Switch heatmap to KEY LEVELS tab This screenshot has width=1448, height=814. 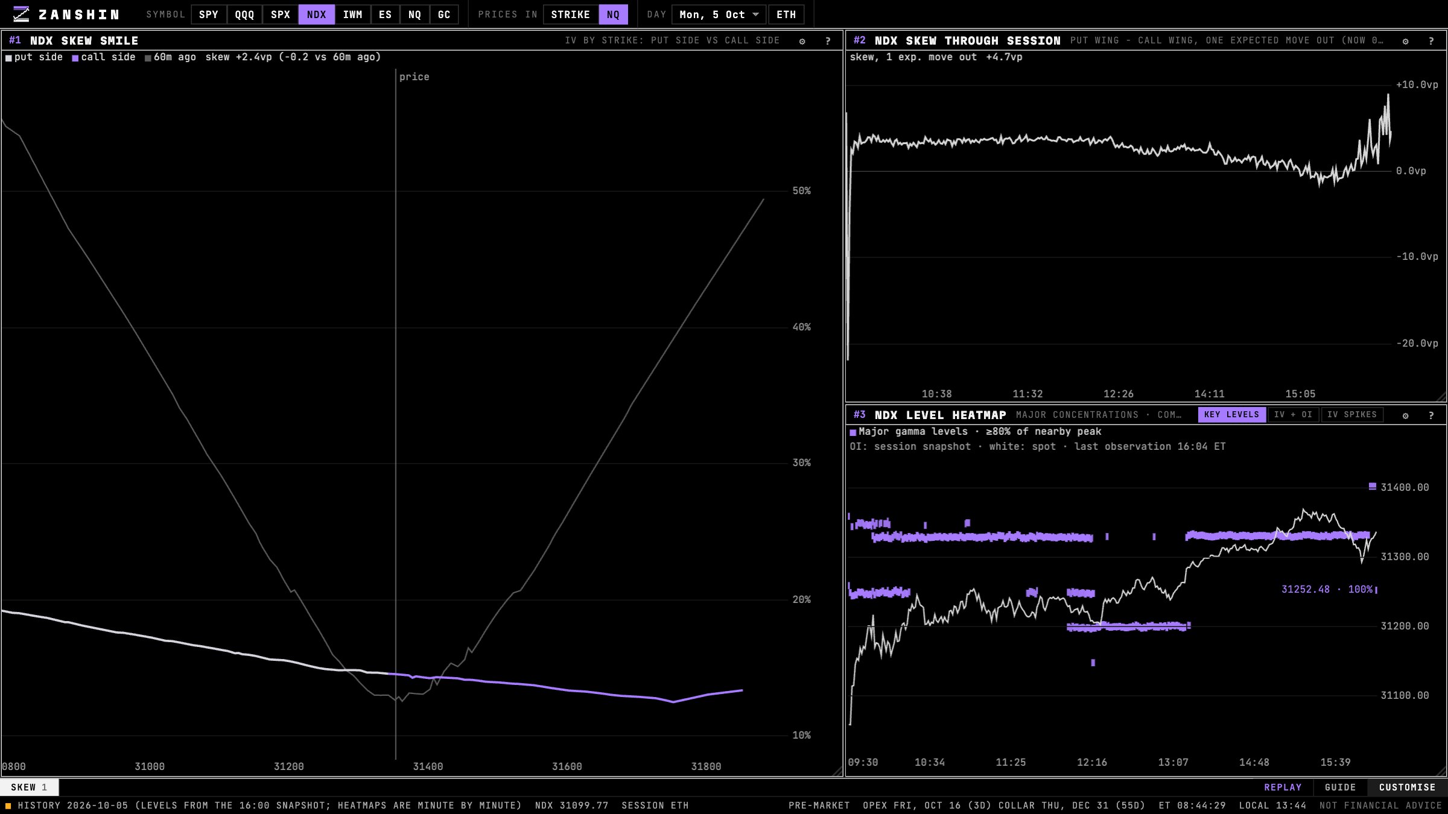(1231, 415)
